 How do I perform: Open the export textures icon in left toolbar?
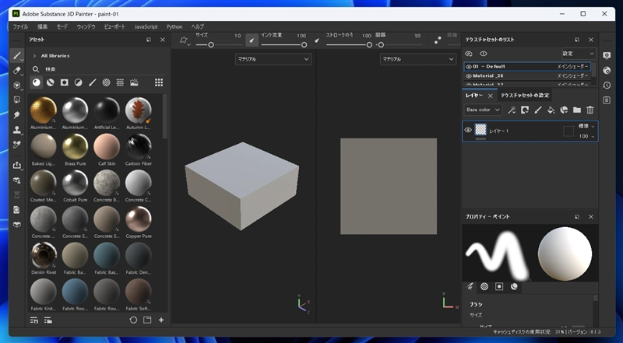click(16, 165)
